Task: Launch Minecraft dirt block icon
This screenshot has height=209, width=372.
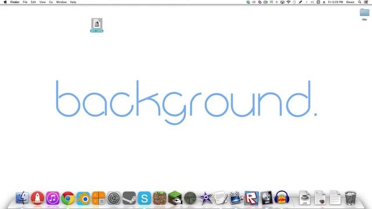Action: pyautogui.click(x=160, y=198)
